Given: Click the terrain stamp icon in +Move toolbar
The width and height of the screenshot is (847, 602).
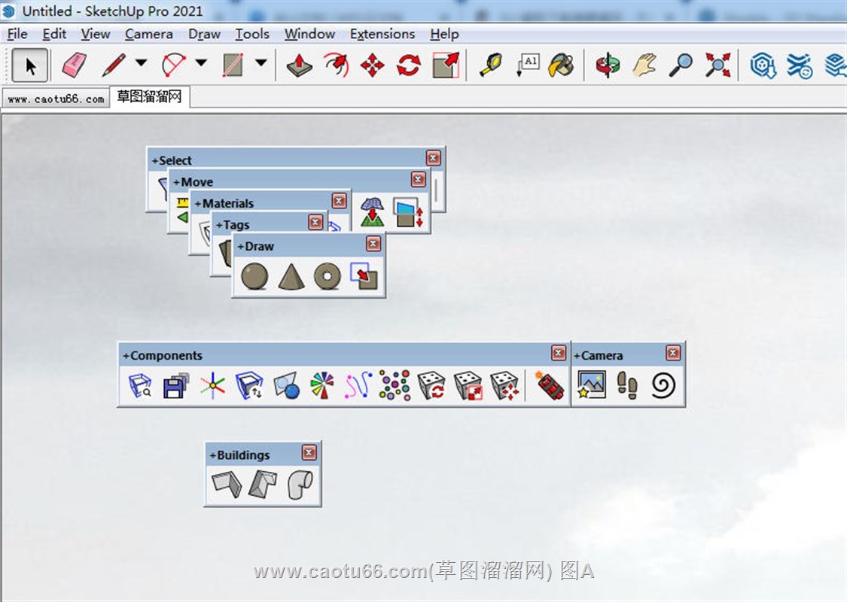Looking at the screenshot, I should 372,211.
